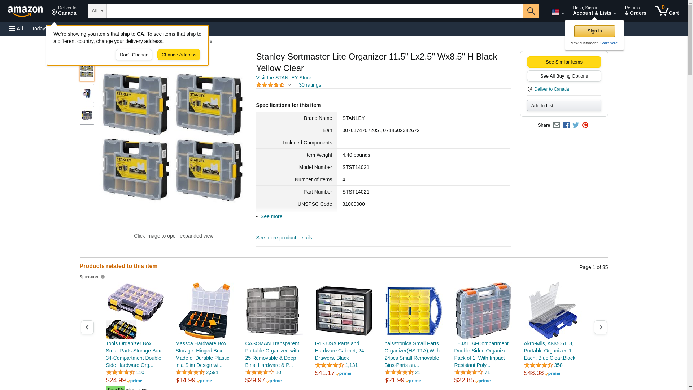Viewport: 693px width, 390px height.
Task: Select the second product thumbnail image
Action: pyautogui.click(x=87, y=94)
